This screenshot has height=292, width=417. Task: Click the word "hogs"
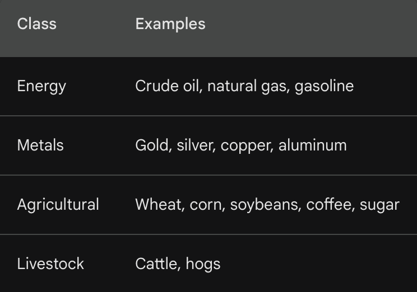(x=203, y=264)
